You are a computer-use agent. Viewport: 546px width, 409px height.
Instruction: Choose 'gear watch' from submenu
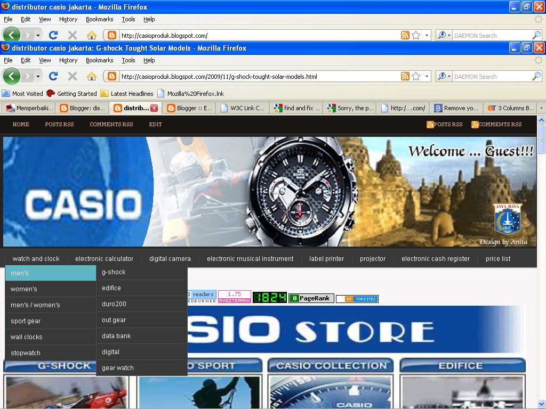142,368
